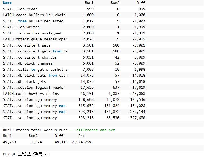
Task: Click the 'LATCH.cache buffers lru chain' row name
Action: pos(34,15)
